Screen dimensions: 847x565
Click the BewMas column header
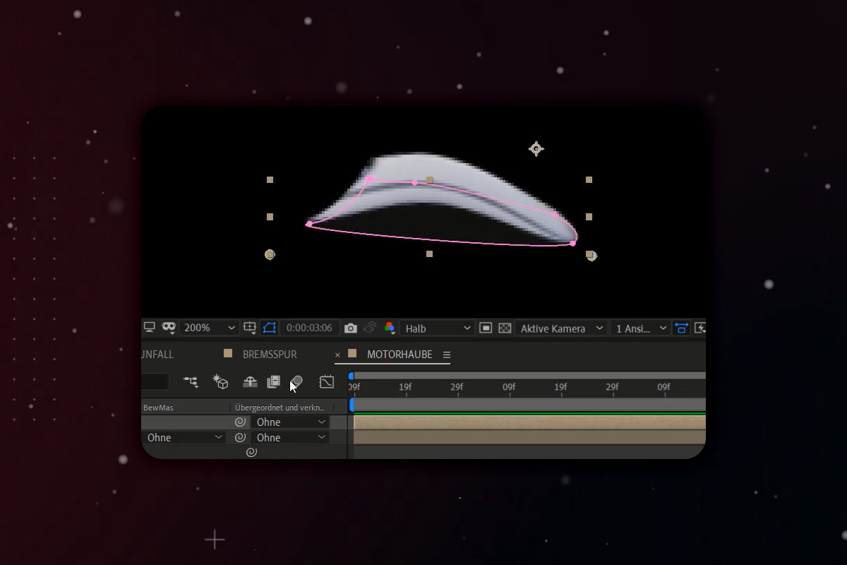[158, 408]
